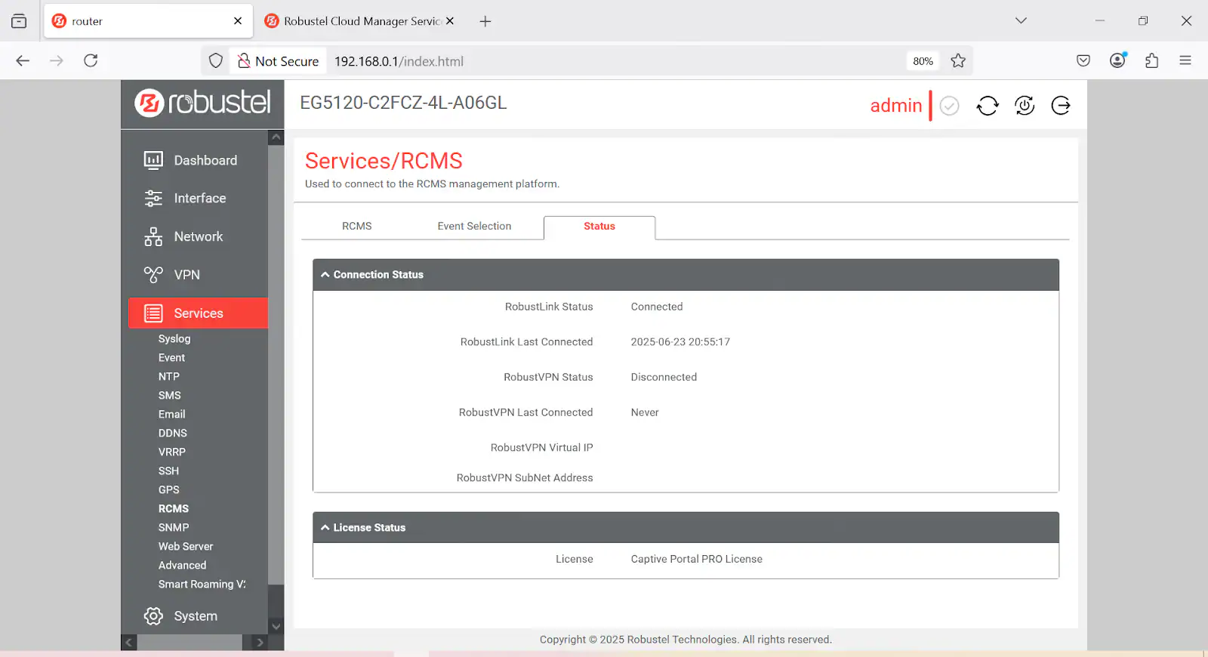The image size is (1208, 657).
Task: Click the 80% zoom level indicator
Action: pyautogui.click(x=923, y=61)
